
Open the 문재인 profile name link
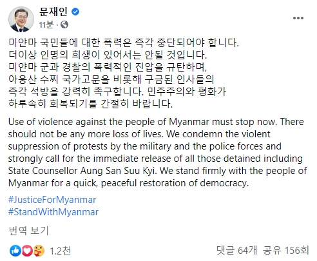(53, 12)
